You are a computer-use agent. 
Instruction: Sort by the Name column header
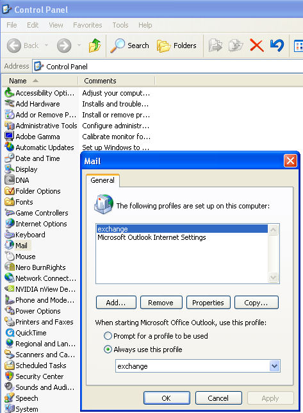[x=40, y=81]
